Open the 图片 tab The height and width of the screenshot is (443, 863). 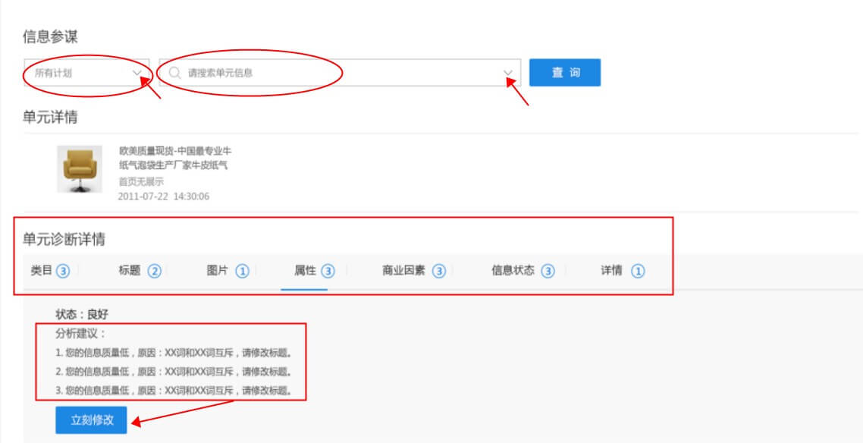coord(217,271)
